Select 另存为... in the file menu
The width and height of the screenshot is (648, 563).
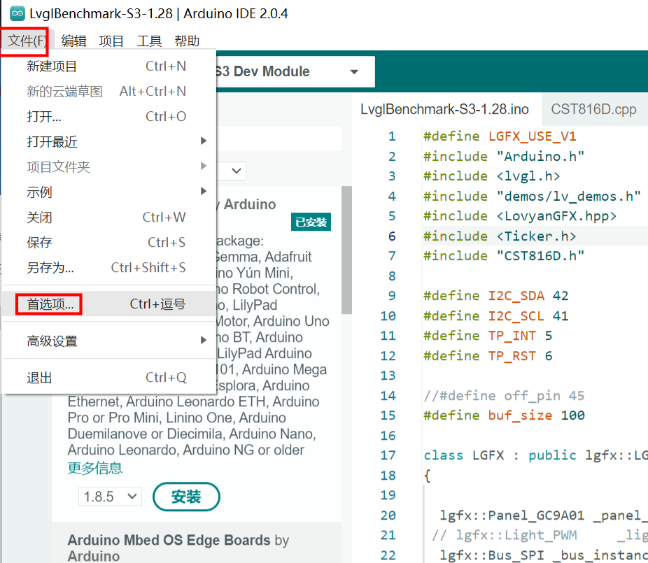pos(109,268)
